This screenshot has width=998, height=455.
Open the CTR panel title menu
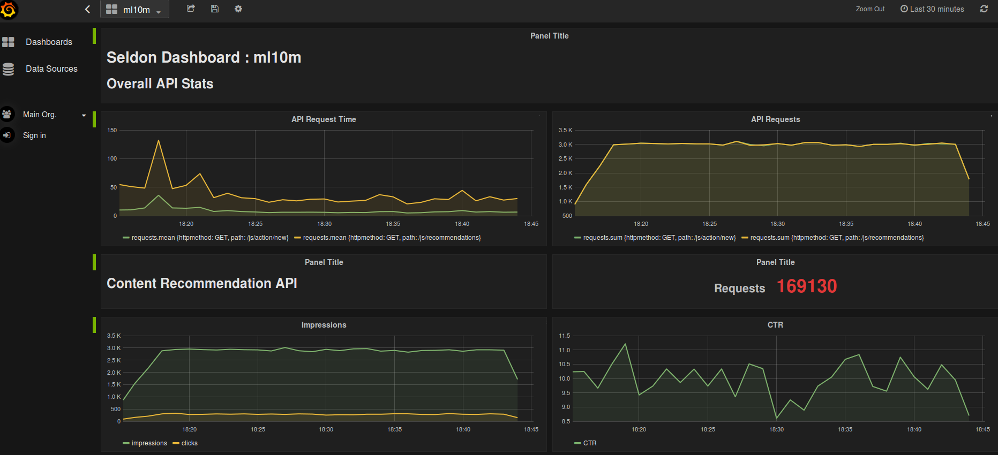(775, 325)
